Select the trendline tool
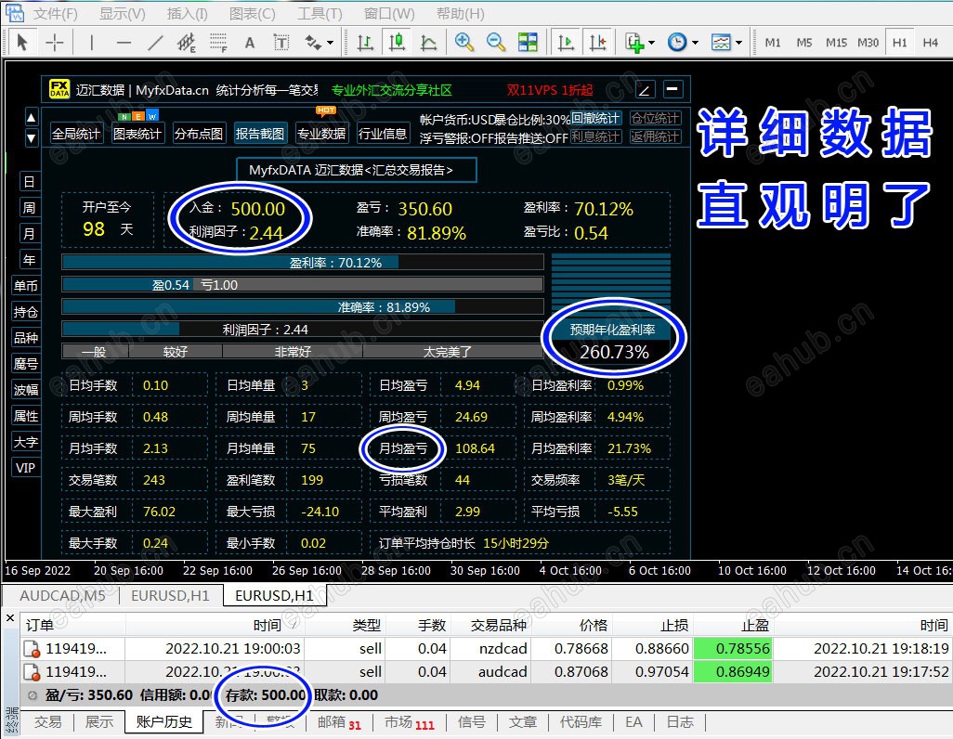Screen dimensions: 953x739 (x=156, y=43)
